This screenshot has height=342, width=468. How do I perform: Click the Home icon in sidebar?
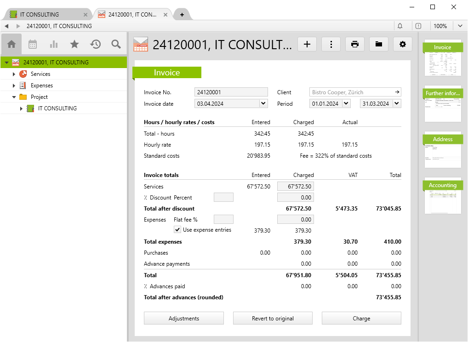[x=11, y=44]
